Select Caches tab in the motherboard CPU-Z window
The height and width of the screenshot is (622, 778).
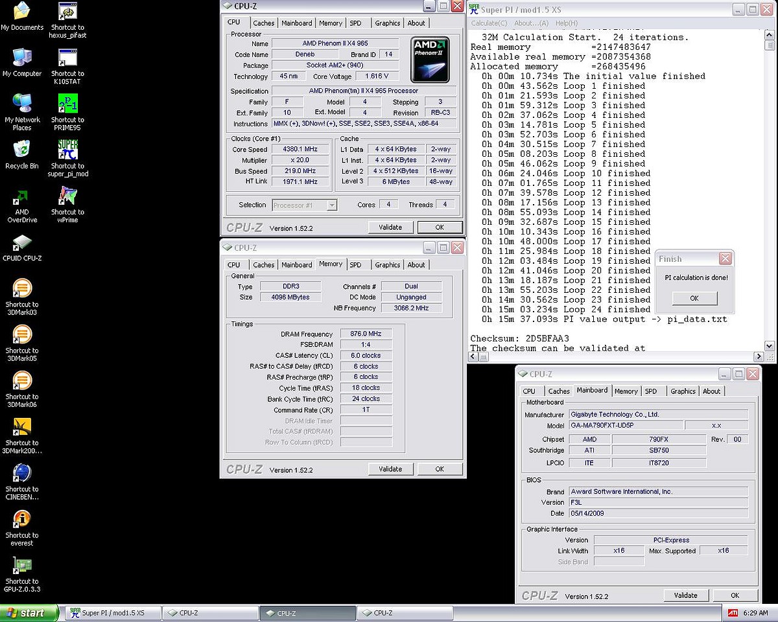559,391
